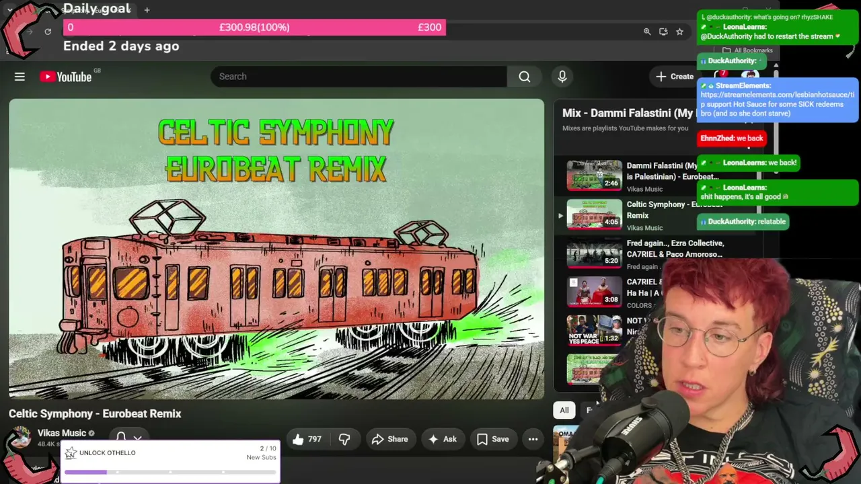
Task: Select the Celtic Symphony 4:05 playlist thumbnail
Action: point(594,214)
